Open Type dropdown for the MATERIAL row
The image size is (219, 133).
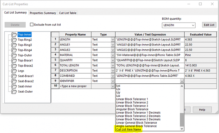(113, 55)
